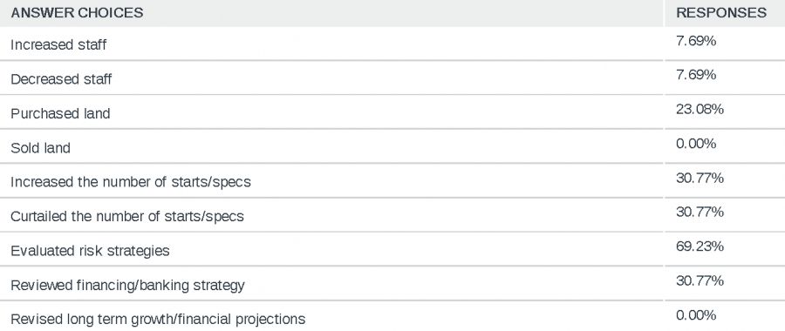785x331 pixels.
Task: Select the Decreased staff row label
Action: [x=61, y=79]
